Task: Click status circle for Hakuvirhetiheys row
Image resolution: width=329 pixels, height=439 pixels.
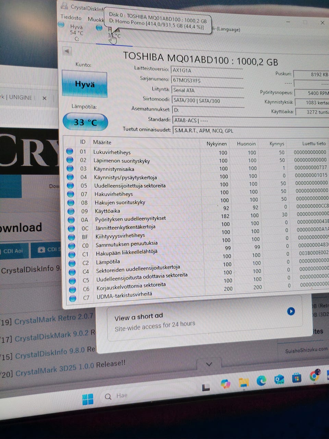Action: (71, 194)
